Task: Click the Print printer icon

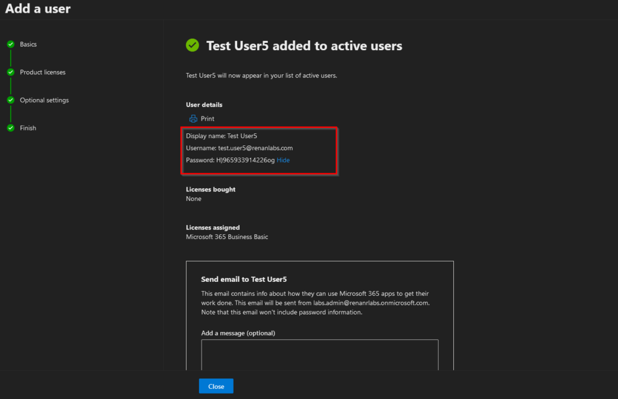Action: tap(193, 119)
